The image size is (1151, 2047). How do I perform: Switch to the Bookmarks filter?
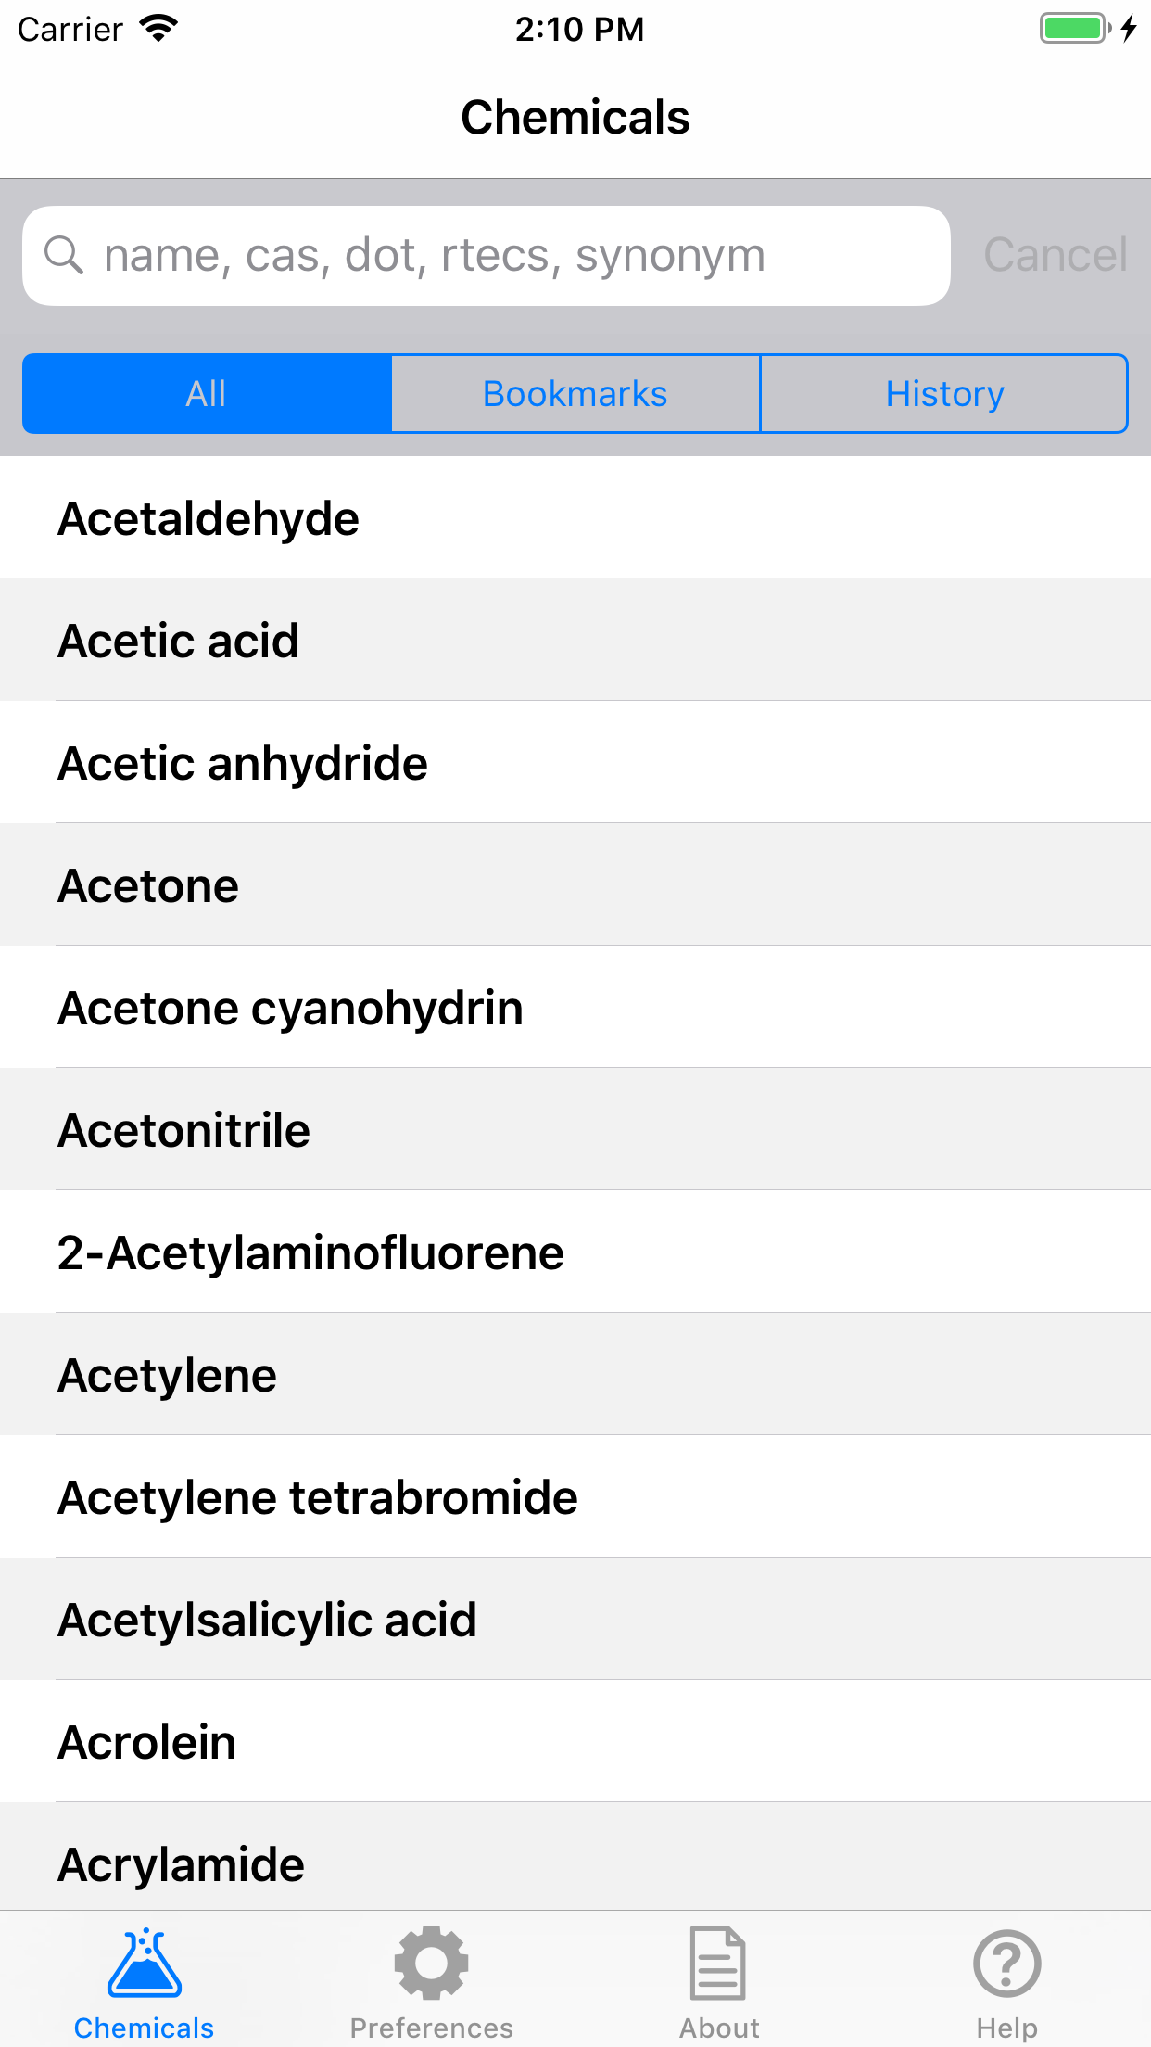click(575, 394)
